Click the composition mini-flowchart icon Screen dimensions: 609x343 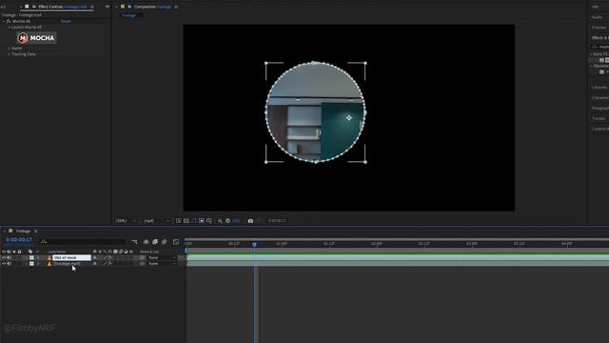pos(134,241)
